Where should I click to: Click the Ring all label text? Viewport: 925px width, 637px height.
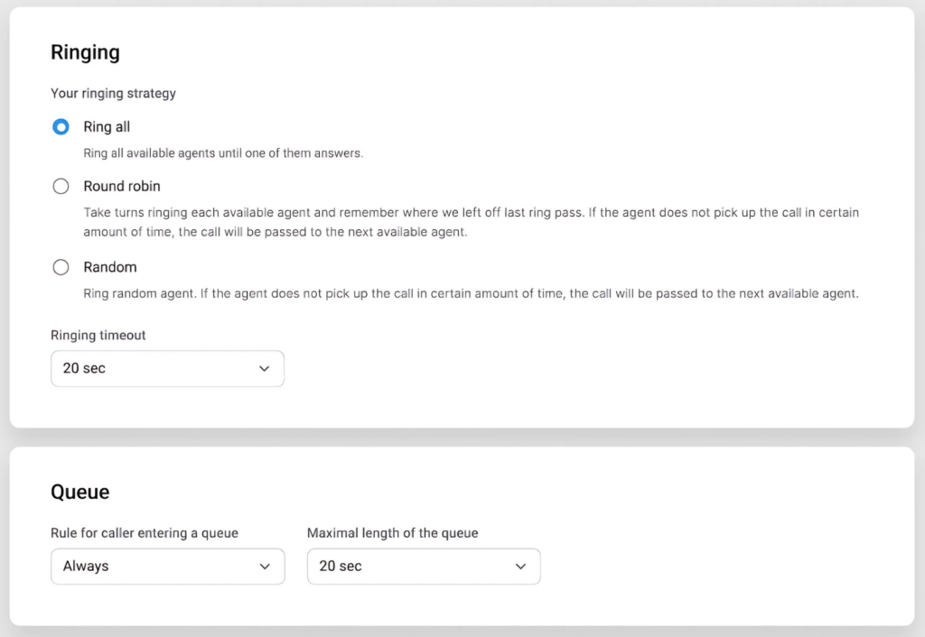click(x=107, y=126)
